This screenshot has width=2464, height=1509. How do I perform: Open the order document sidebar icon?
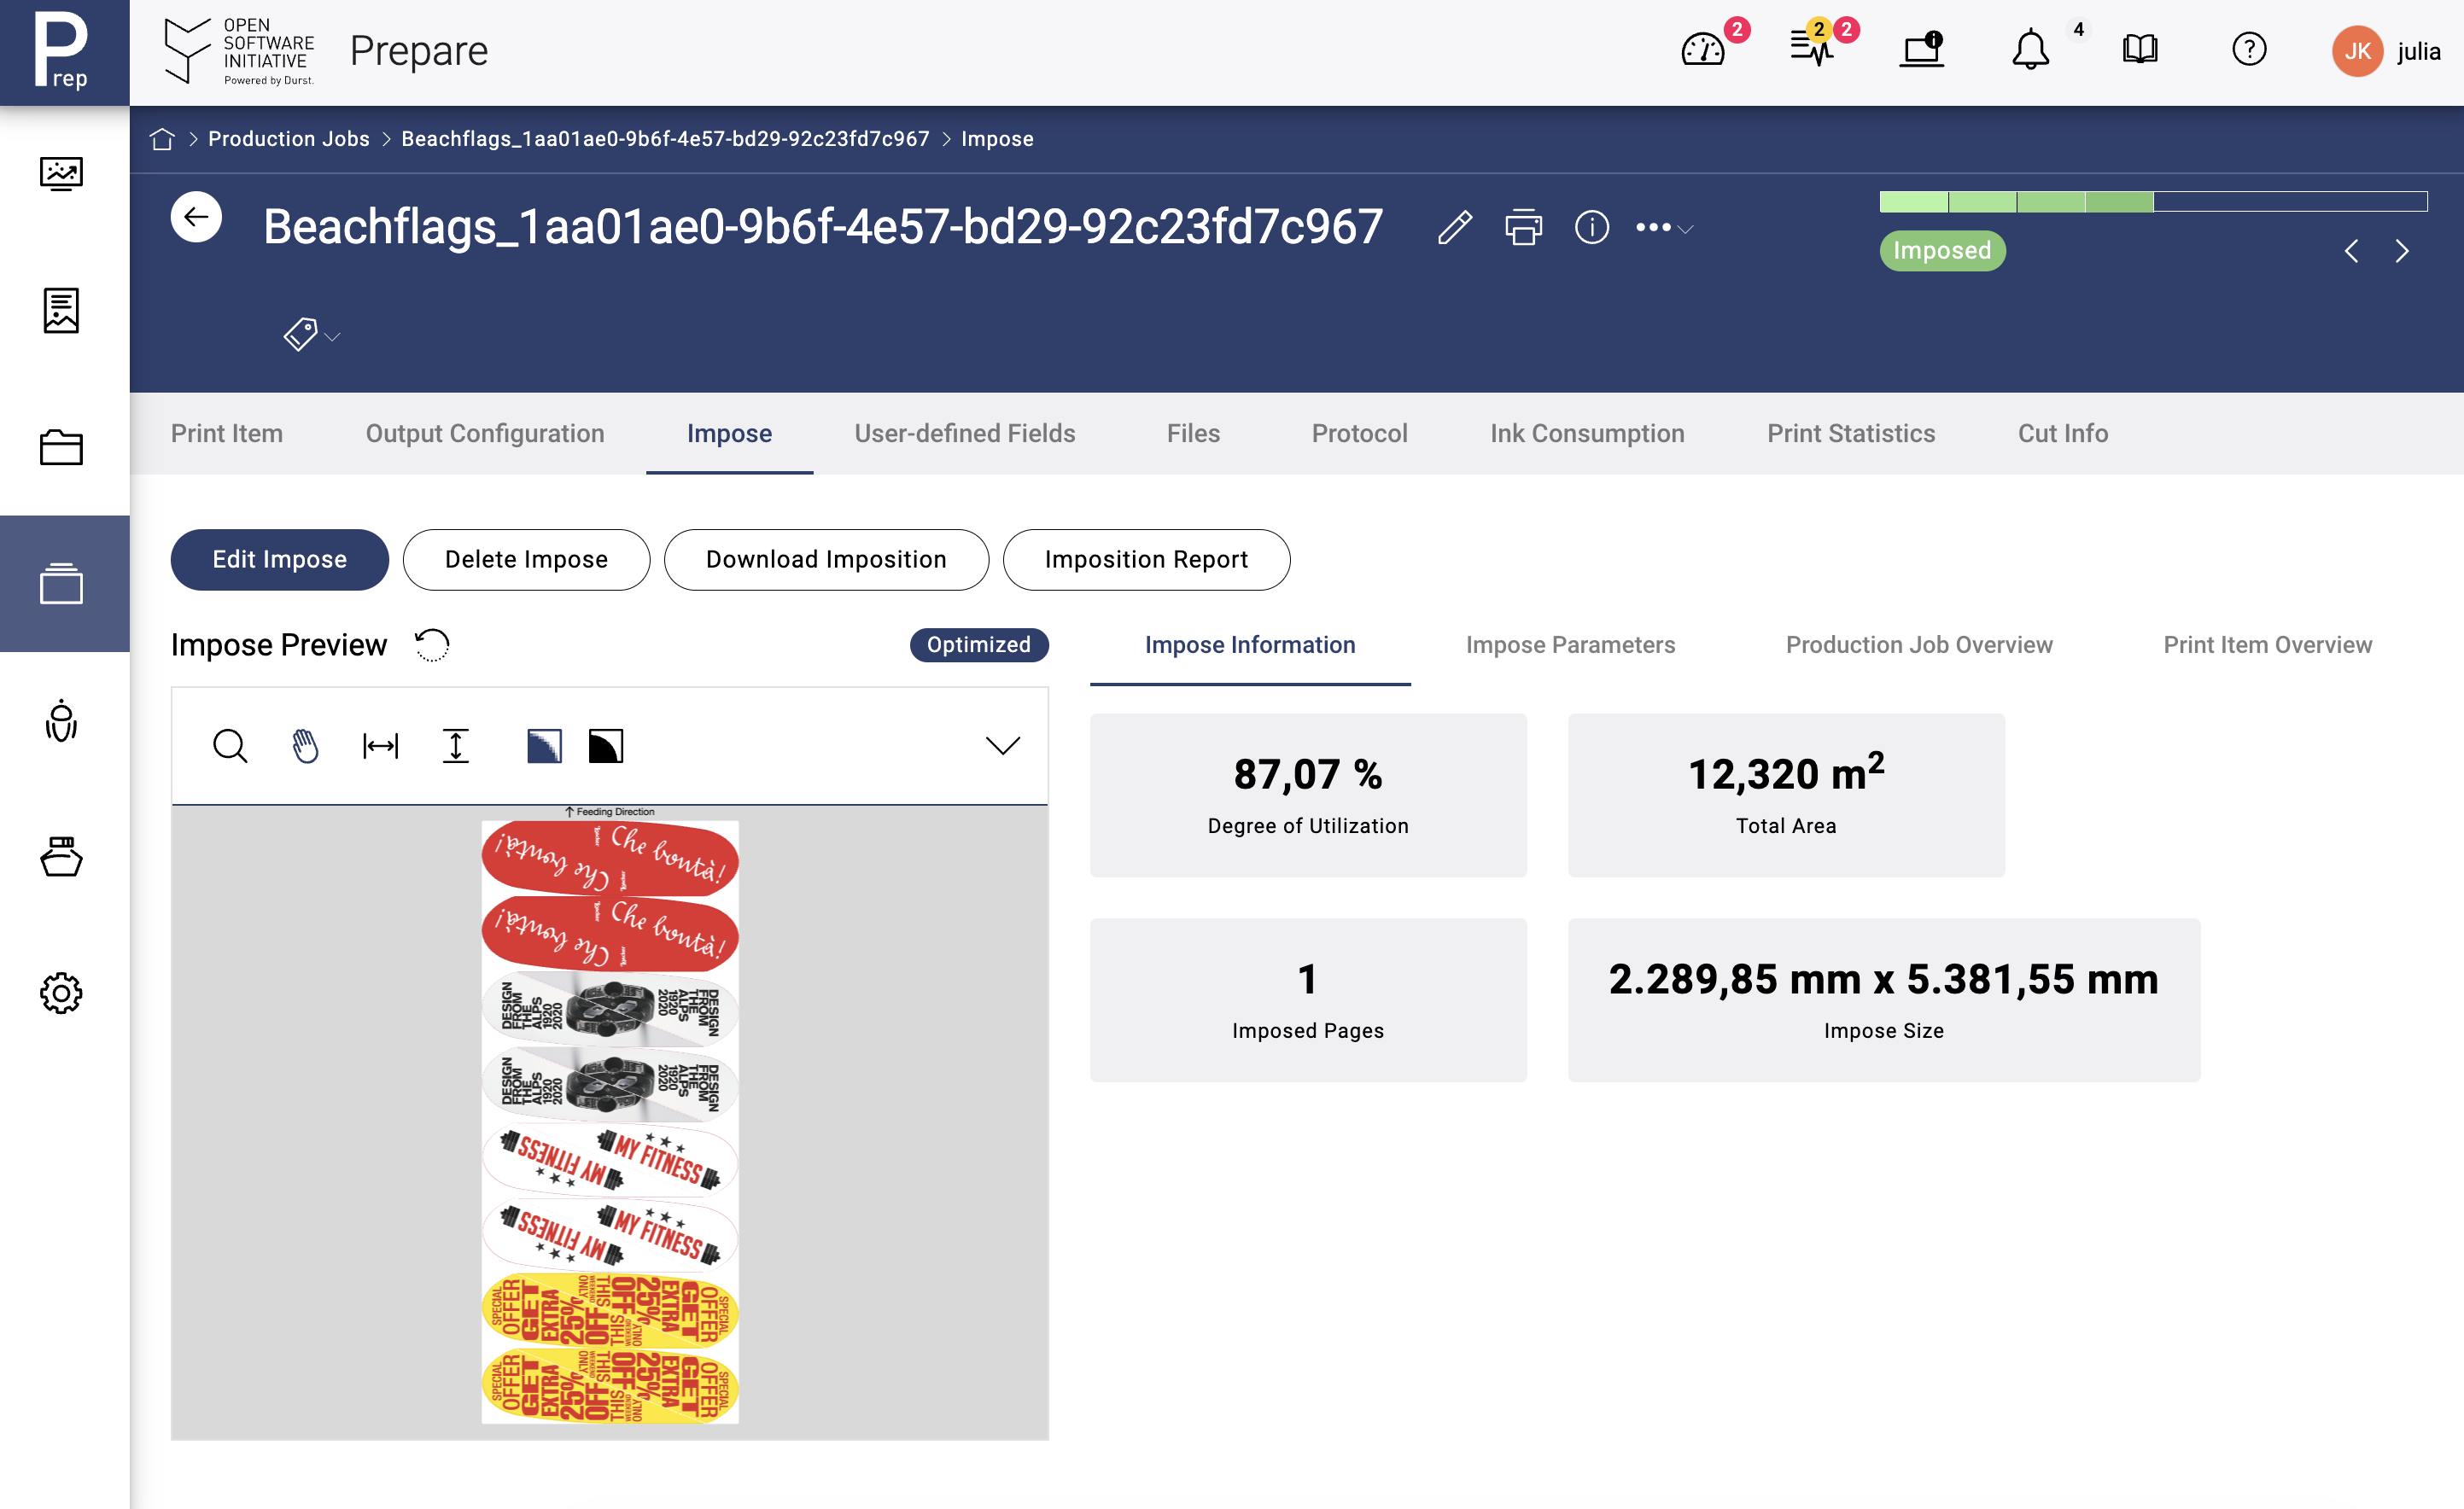click(x=61, y=310)
